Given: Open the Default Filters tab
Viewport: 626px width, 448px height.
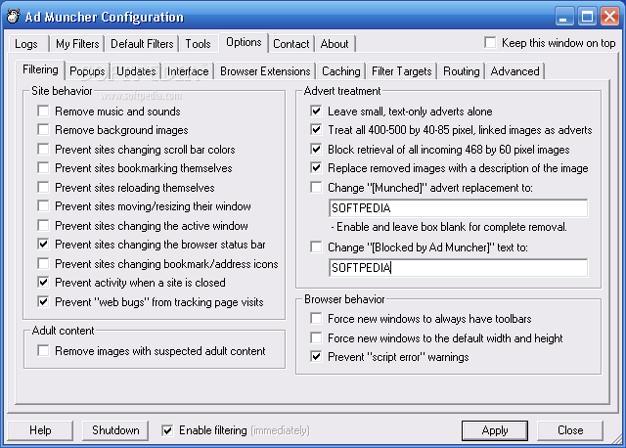Looking at the screenshot, I should [142, 44].
